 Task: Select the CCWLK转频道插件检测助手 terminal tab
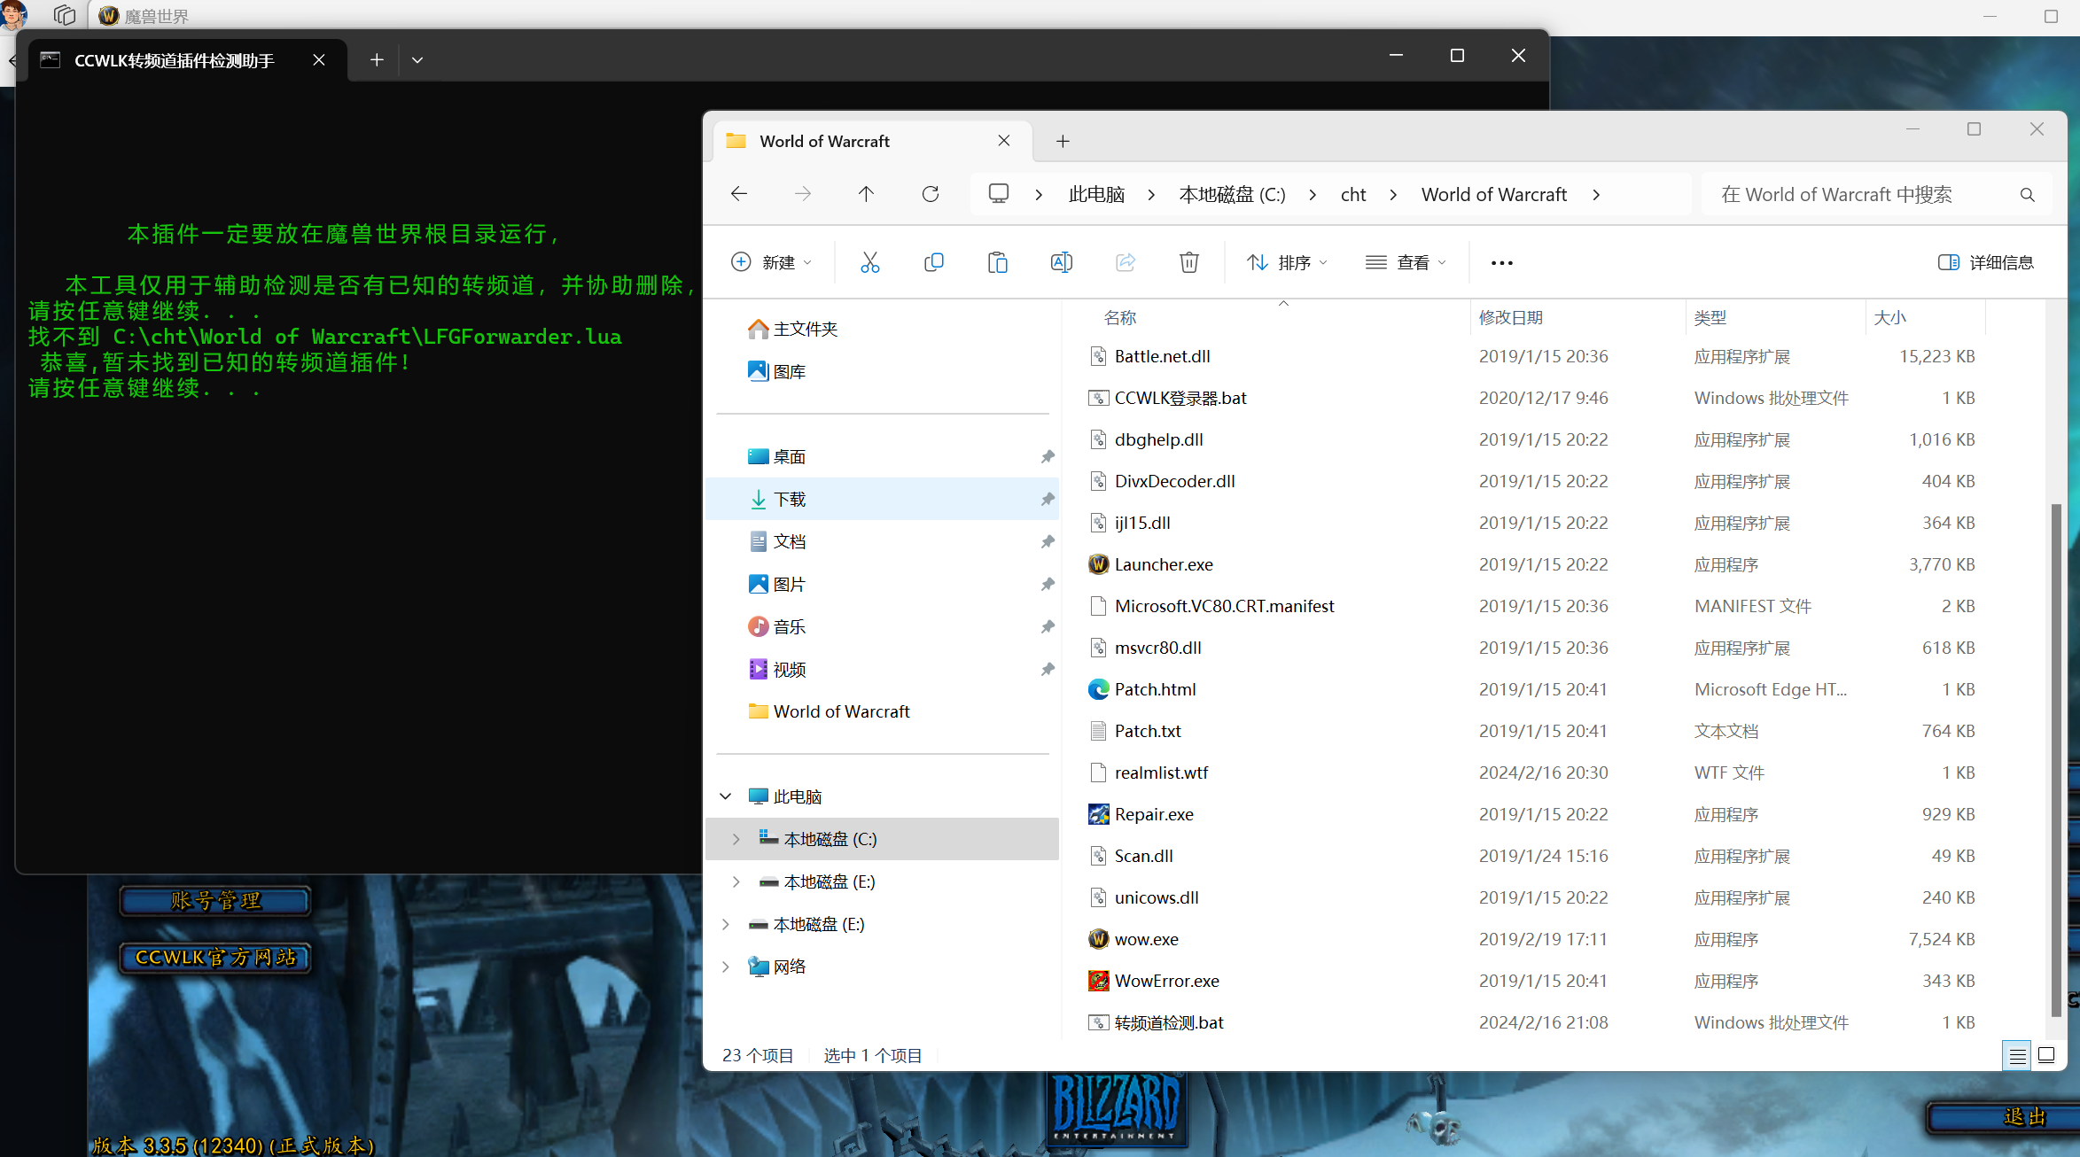[x=175, y=60]
